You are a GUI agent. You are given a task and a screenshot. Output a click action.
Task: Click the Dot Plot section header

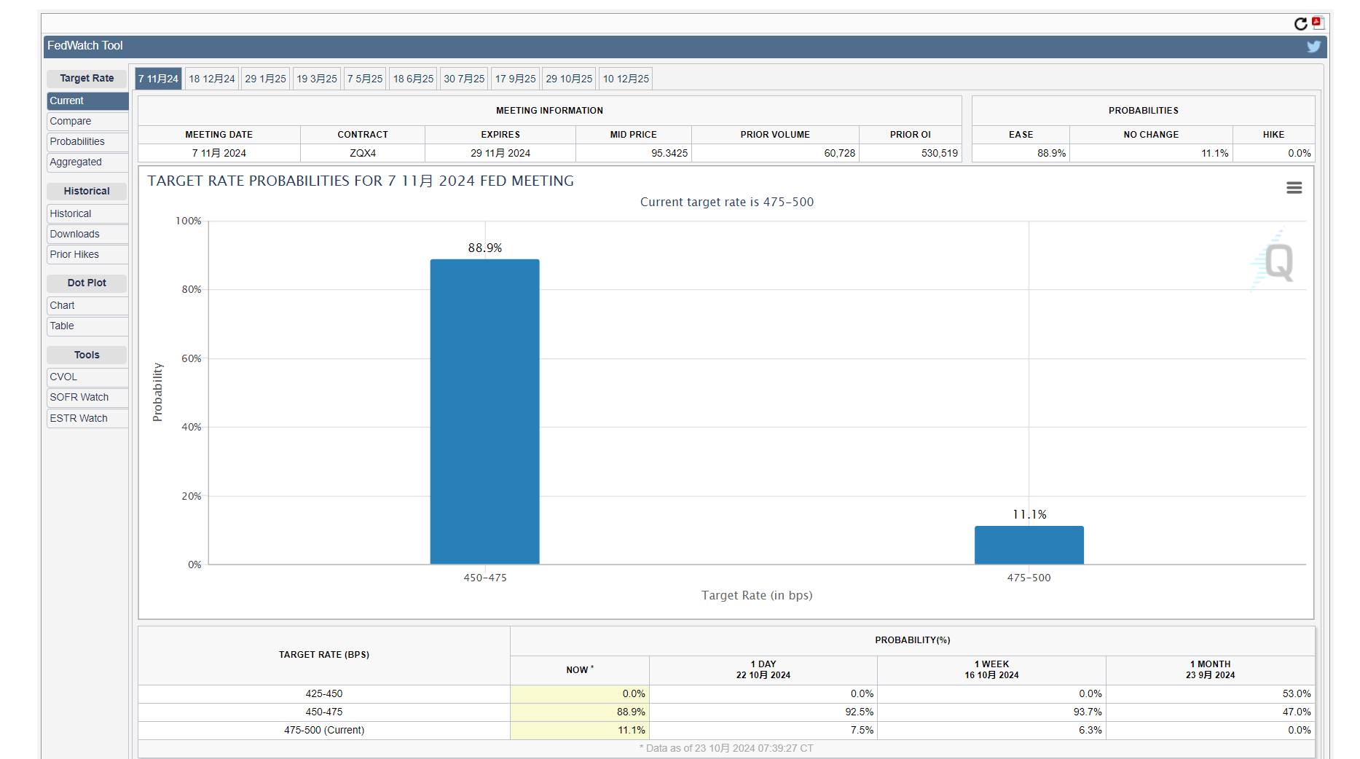pyautogui.click(x=87, y=283)
